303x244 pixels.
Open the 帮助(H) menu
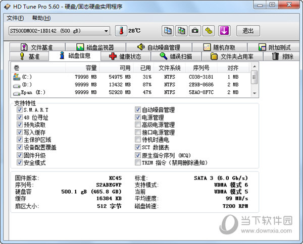41,18
